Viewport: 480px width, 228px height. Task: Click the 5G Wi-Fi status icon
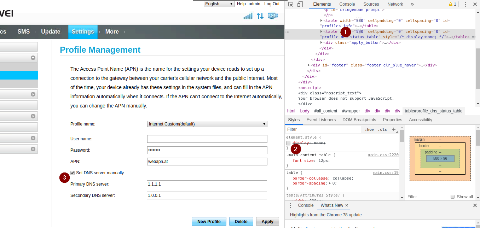pos(273,16)
